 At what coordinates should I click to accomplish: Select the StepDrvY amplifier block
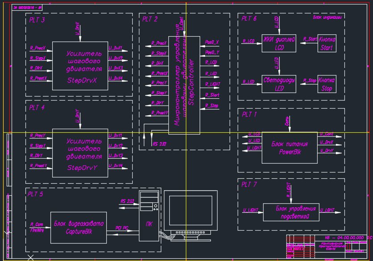[80, 153]
